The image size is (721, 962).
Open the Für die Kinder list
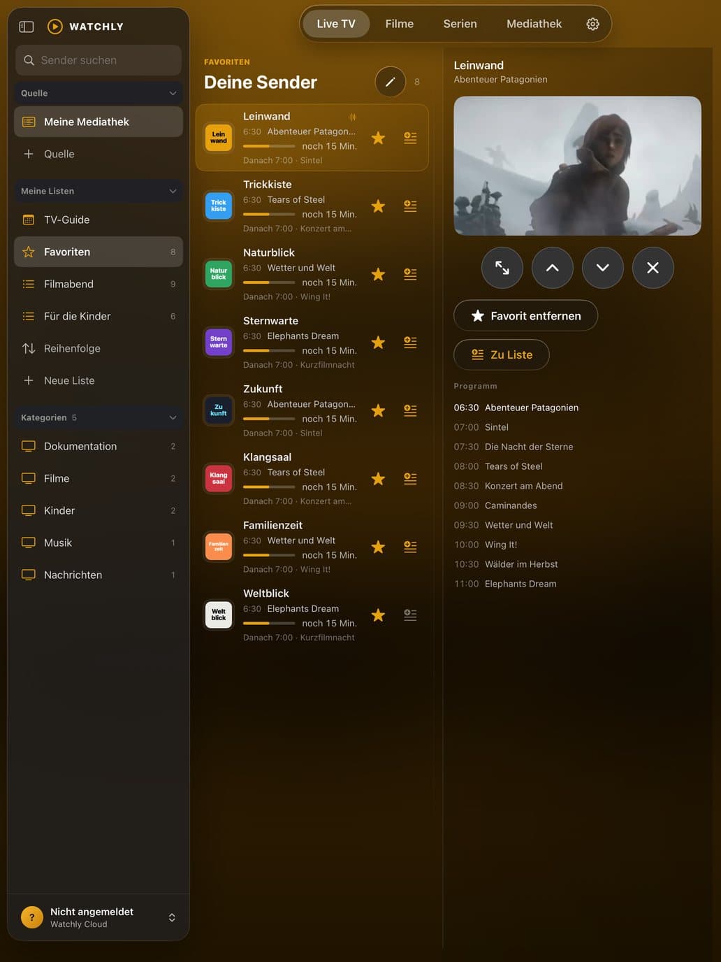(99, 316)
